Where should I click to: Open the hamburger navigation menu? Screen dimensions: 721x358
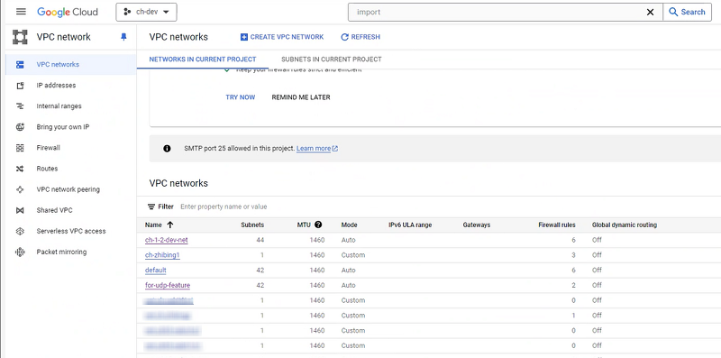[x=21, y=12]
